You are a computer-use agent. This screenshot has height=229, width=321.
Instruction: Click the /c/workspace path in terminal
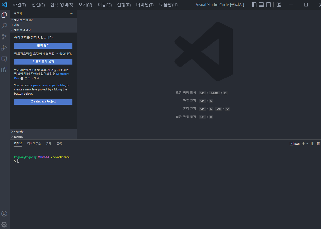[60, 157]
